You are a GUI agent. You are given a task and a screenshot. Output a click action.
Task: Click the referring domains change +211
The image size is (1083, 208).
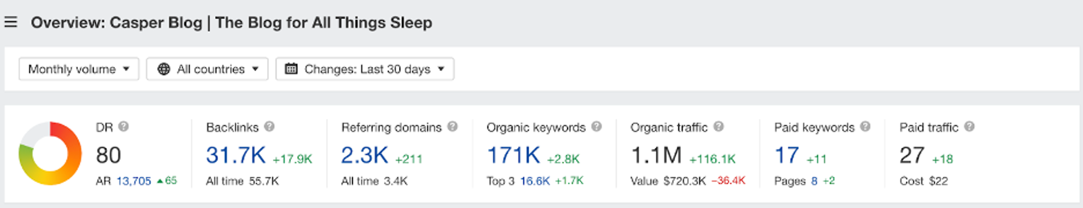tap(408, 159)
